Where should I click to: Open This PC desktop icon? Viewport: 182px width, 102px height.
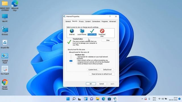pos(5,18)
